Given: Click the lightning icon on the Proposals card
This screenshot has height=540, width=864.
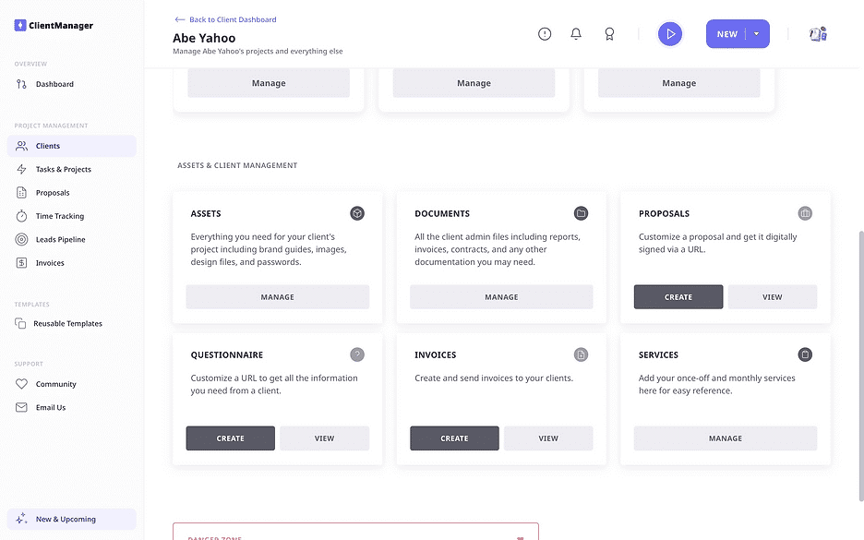Looking at the screenshot, I should [804, 213].
